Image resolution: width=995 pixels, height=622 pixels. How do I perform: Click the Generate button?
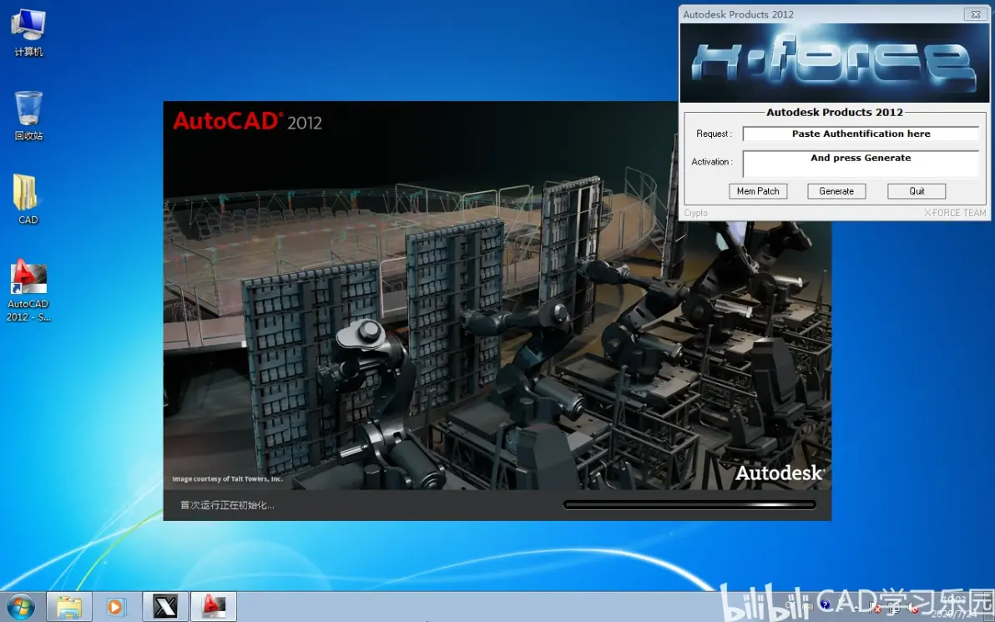836,191
